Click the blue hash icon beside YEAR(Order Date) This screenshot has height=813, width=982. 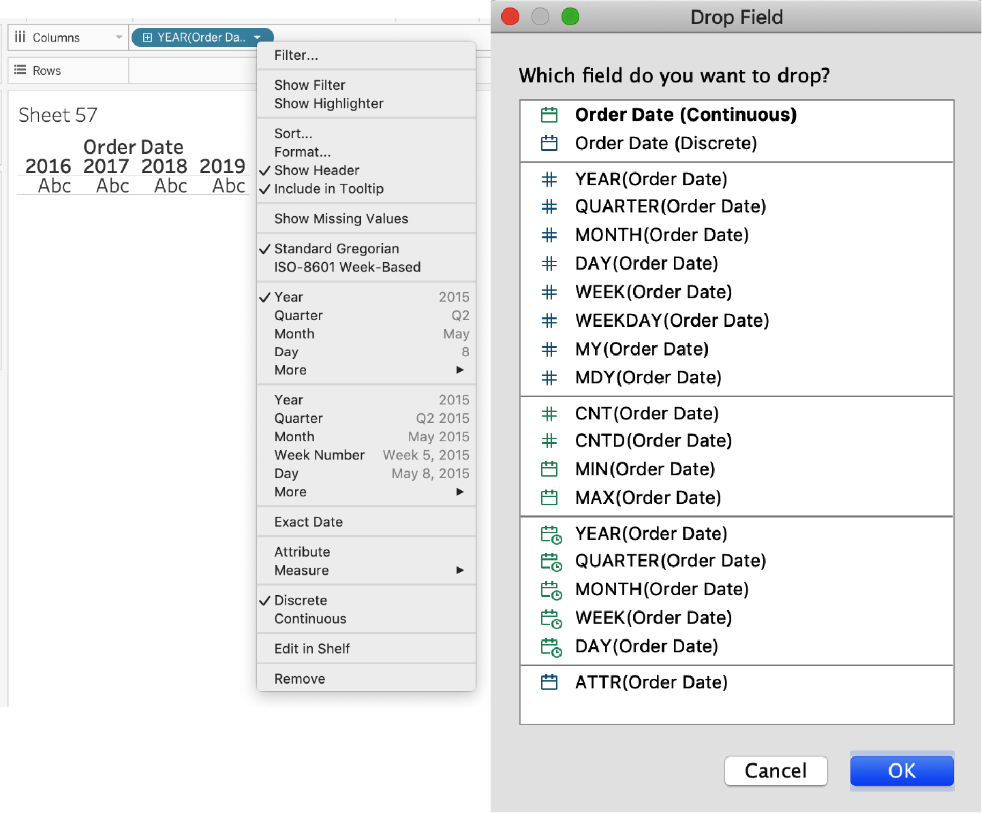pyautogui.click(x=549, y=179)
